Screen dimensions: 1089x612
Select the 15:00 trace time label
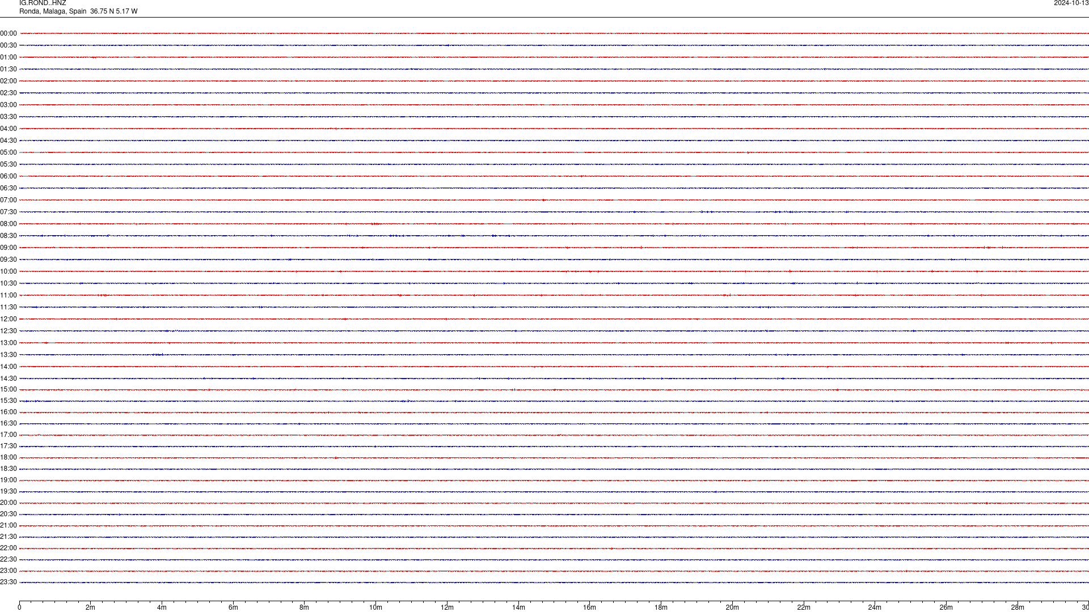(x=9, y=389)
